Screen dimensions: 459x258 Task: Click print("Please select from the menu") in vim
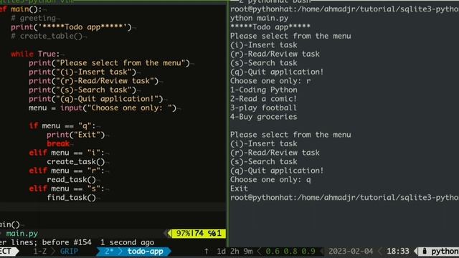tap(109, 63)
